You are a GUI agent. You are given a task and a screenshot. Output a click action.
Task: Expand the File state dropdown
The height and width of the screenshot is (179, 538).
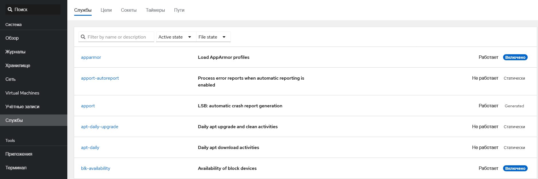[x=212, y=37]
